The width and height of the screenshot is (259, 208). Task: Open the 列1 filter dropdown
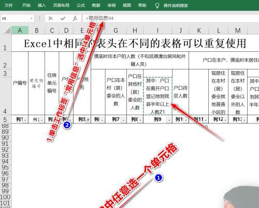[x=25, y=120]
